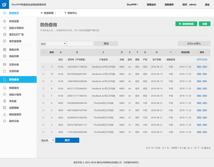The width and height of the screenshot is (214, 167).
Task: Click the filter keyword input field
Action: (80, 44)
